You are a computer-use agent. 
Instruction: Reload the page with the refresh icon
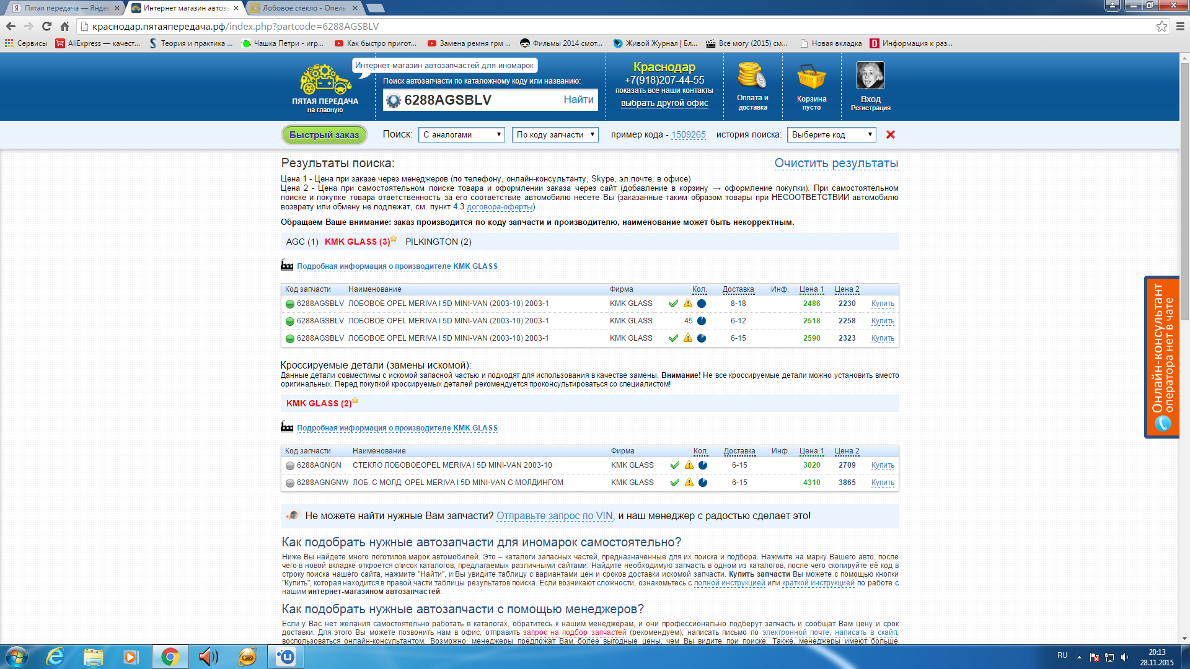pos(46,26)
